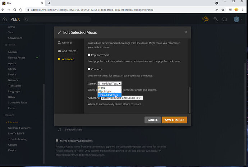Enable the Popular Tracks checkbox

(89, 55)
